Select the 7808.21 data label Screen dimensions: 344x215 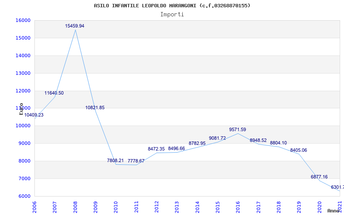115,160
